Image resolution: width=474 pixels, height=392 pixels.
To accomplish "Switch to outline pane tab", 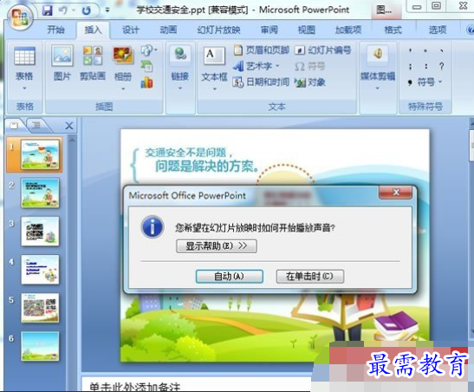I will (36, 125).
